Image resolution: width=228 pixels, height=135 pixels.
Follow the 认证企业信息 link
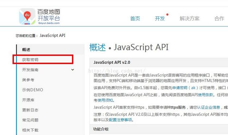click(209, 107)
